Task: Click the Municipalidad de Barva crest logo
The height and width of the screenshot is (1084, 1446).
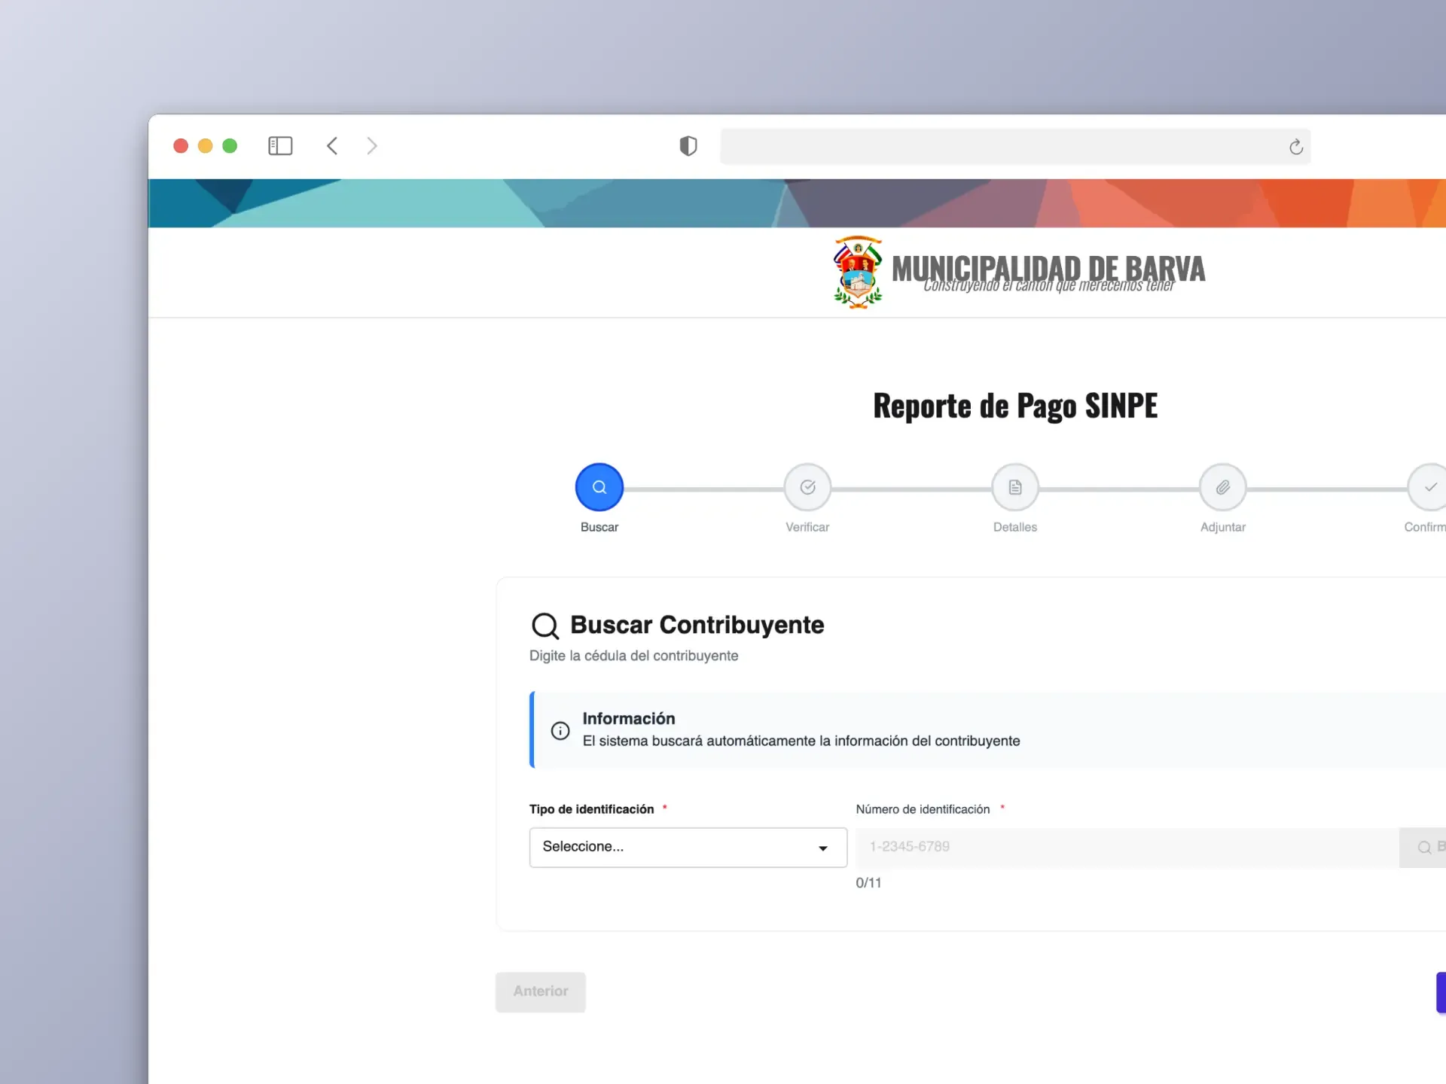Action: tap(858, 273)
